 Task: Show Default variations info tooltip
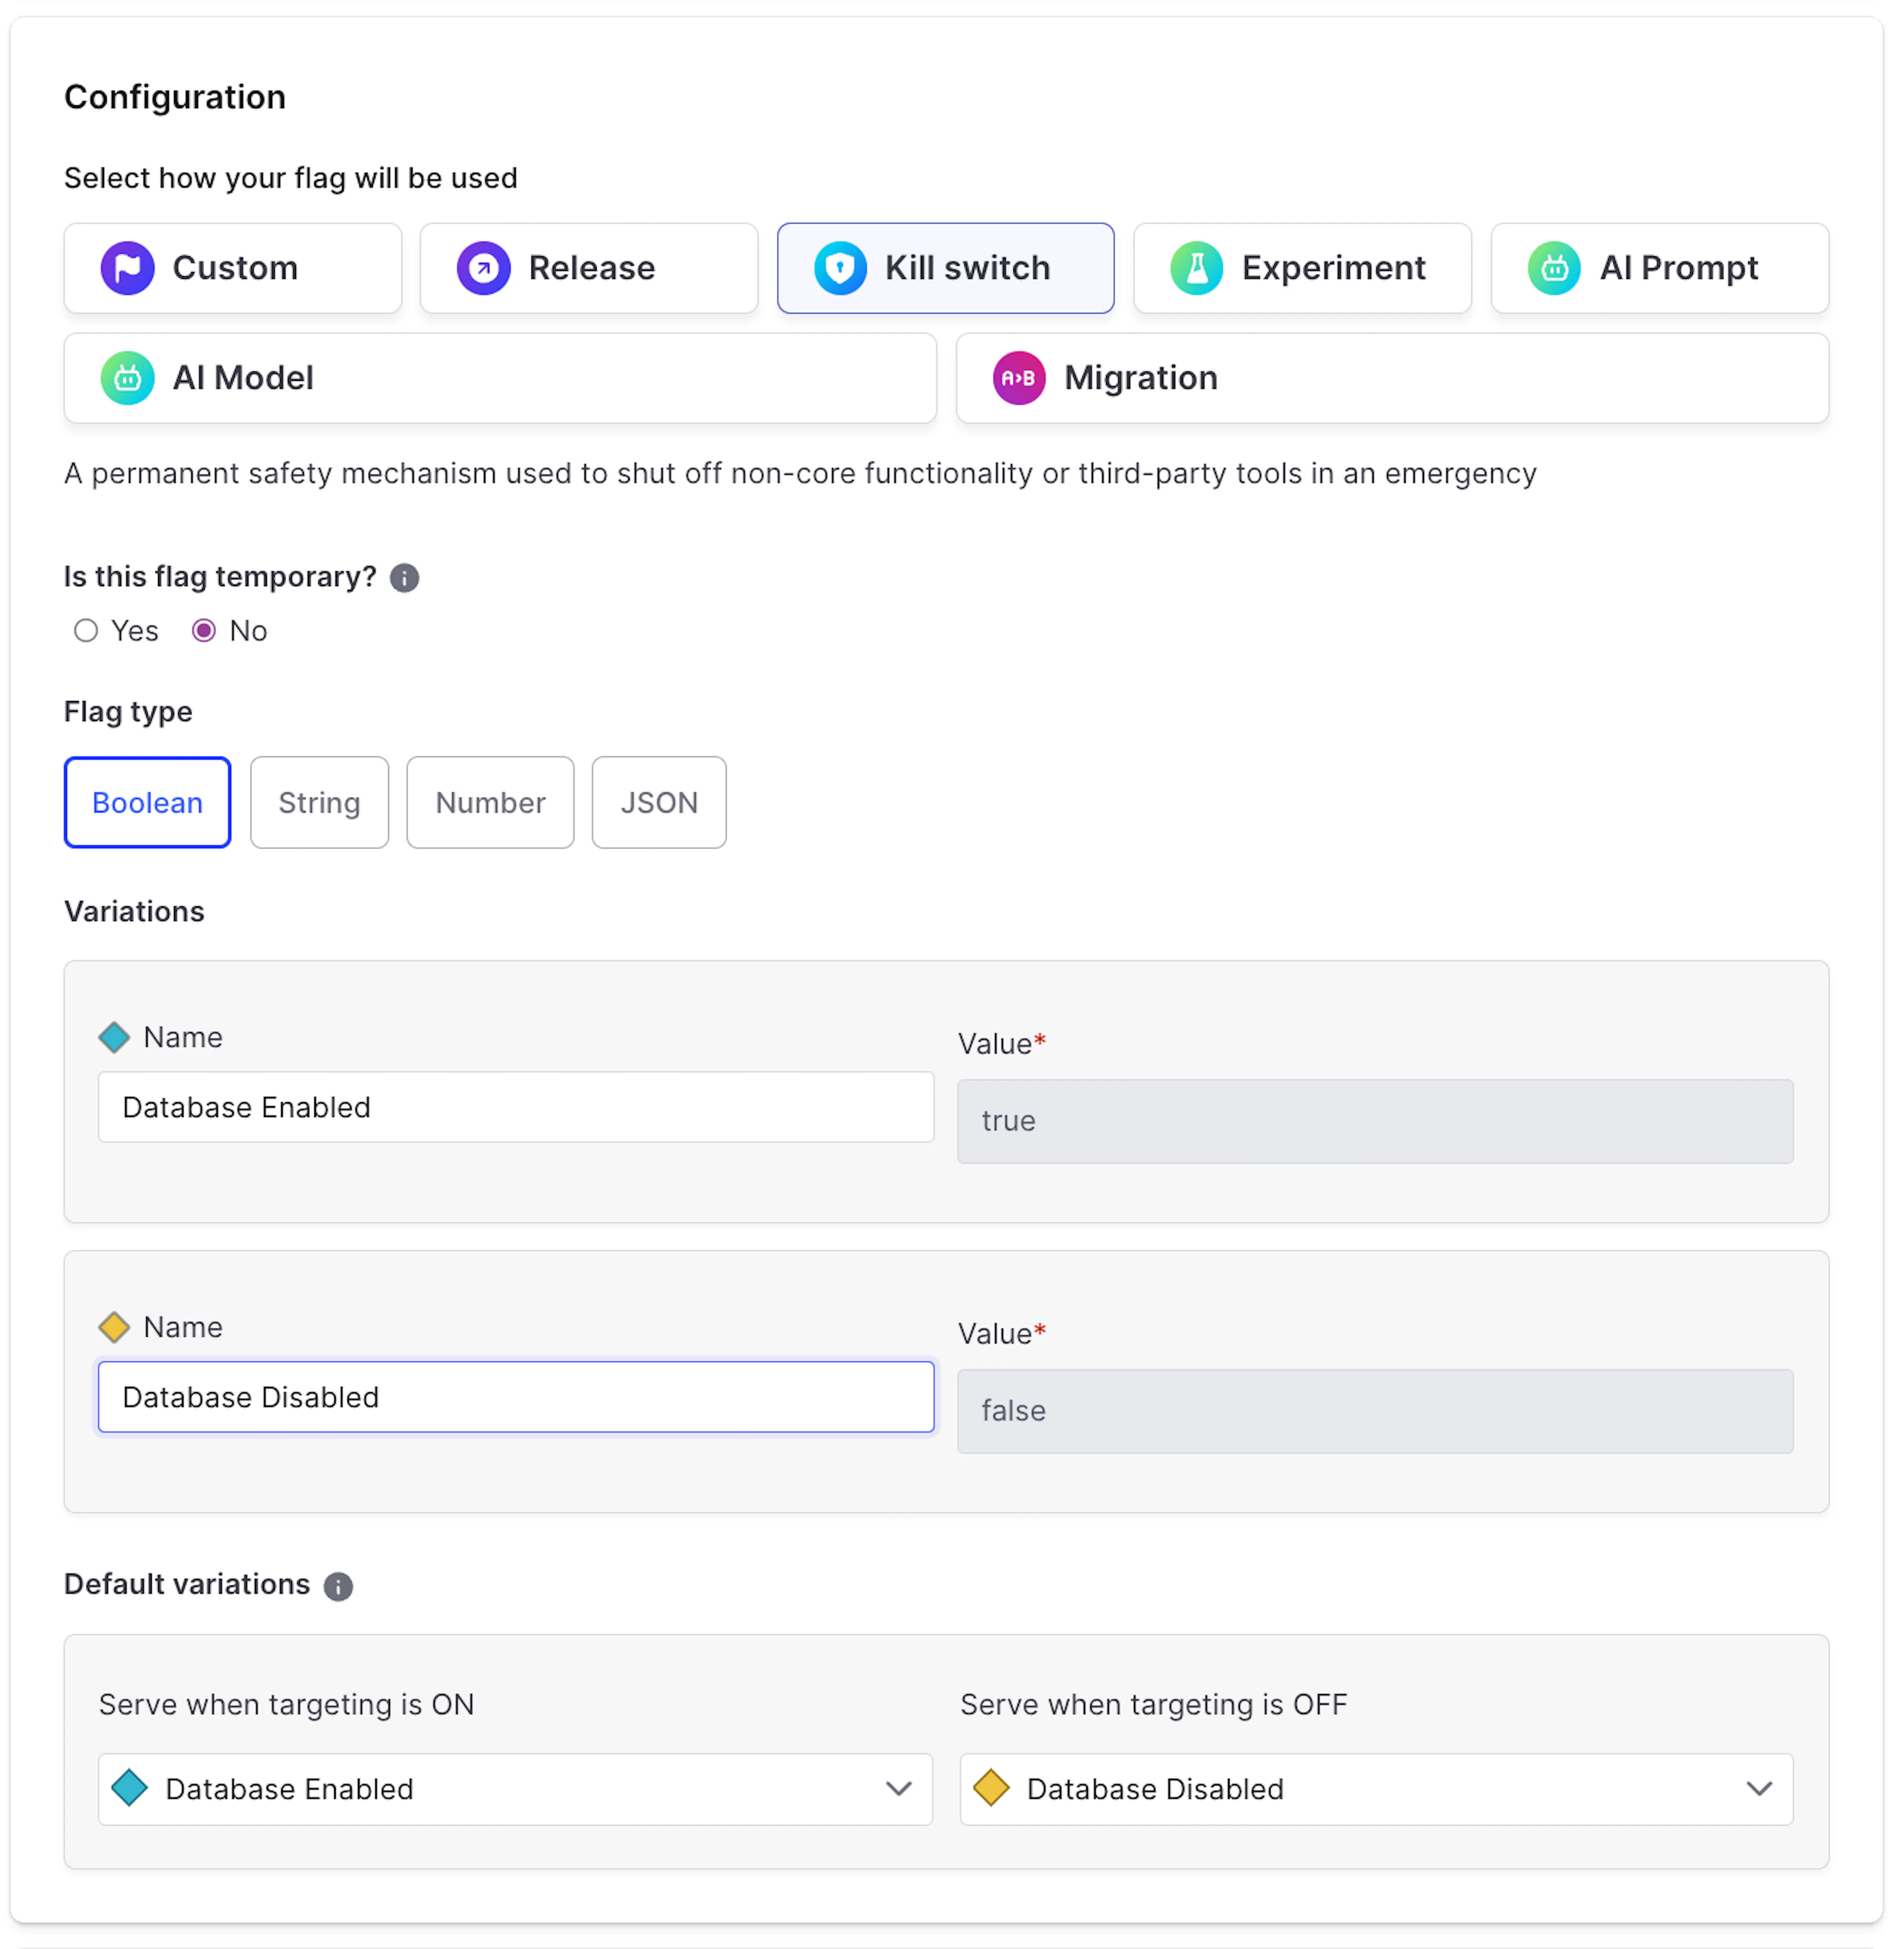(338, 1586)
